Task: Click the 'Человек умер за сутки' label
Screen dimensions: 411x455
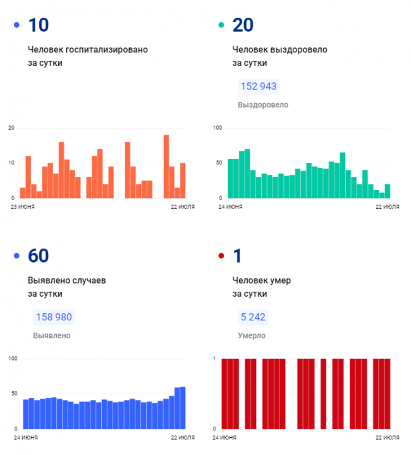Action: pos(261,287)
